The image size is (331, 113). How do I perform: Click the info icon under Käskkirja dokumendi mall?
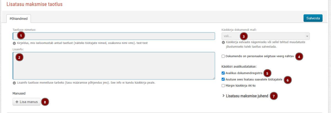click(x=223, y=43)
